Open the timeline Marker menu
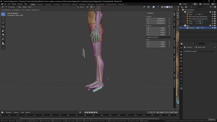Image resolution: width=217 pixels, height=122 pixels. click(x=28, y=113)
